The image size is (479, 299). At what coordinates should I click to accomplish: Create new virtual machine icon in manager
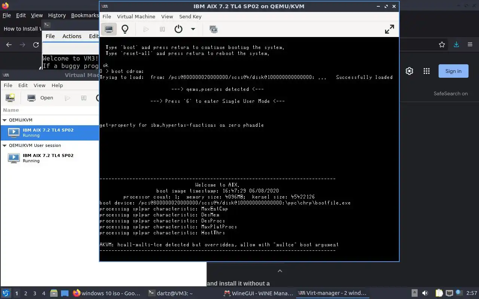click(10, 98)
